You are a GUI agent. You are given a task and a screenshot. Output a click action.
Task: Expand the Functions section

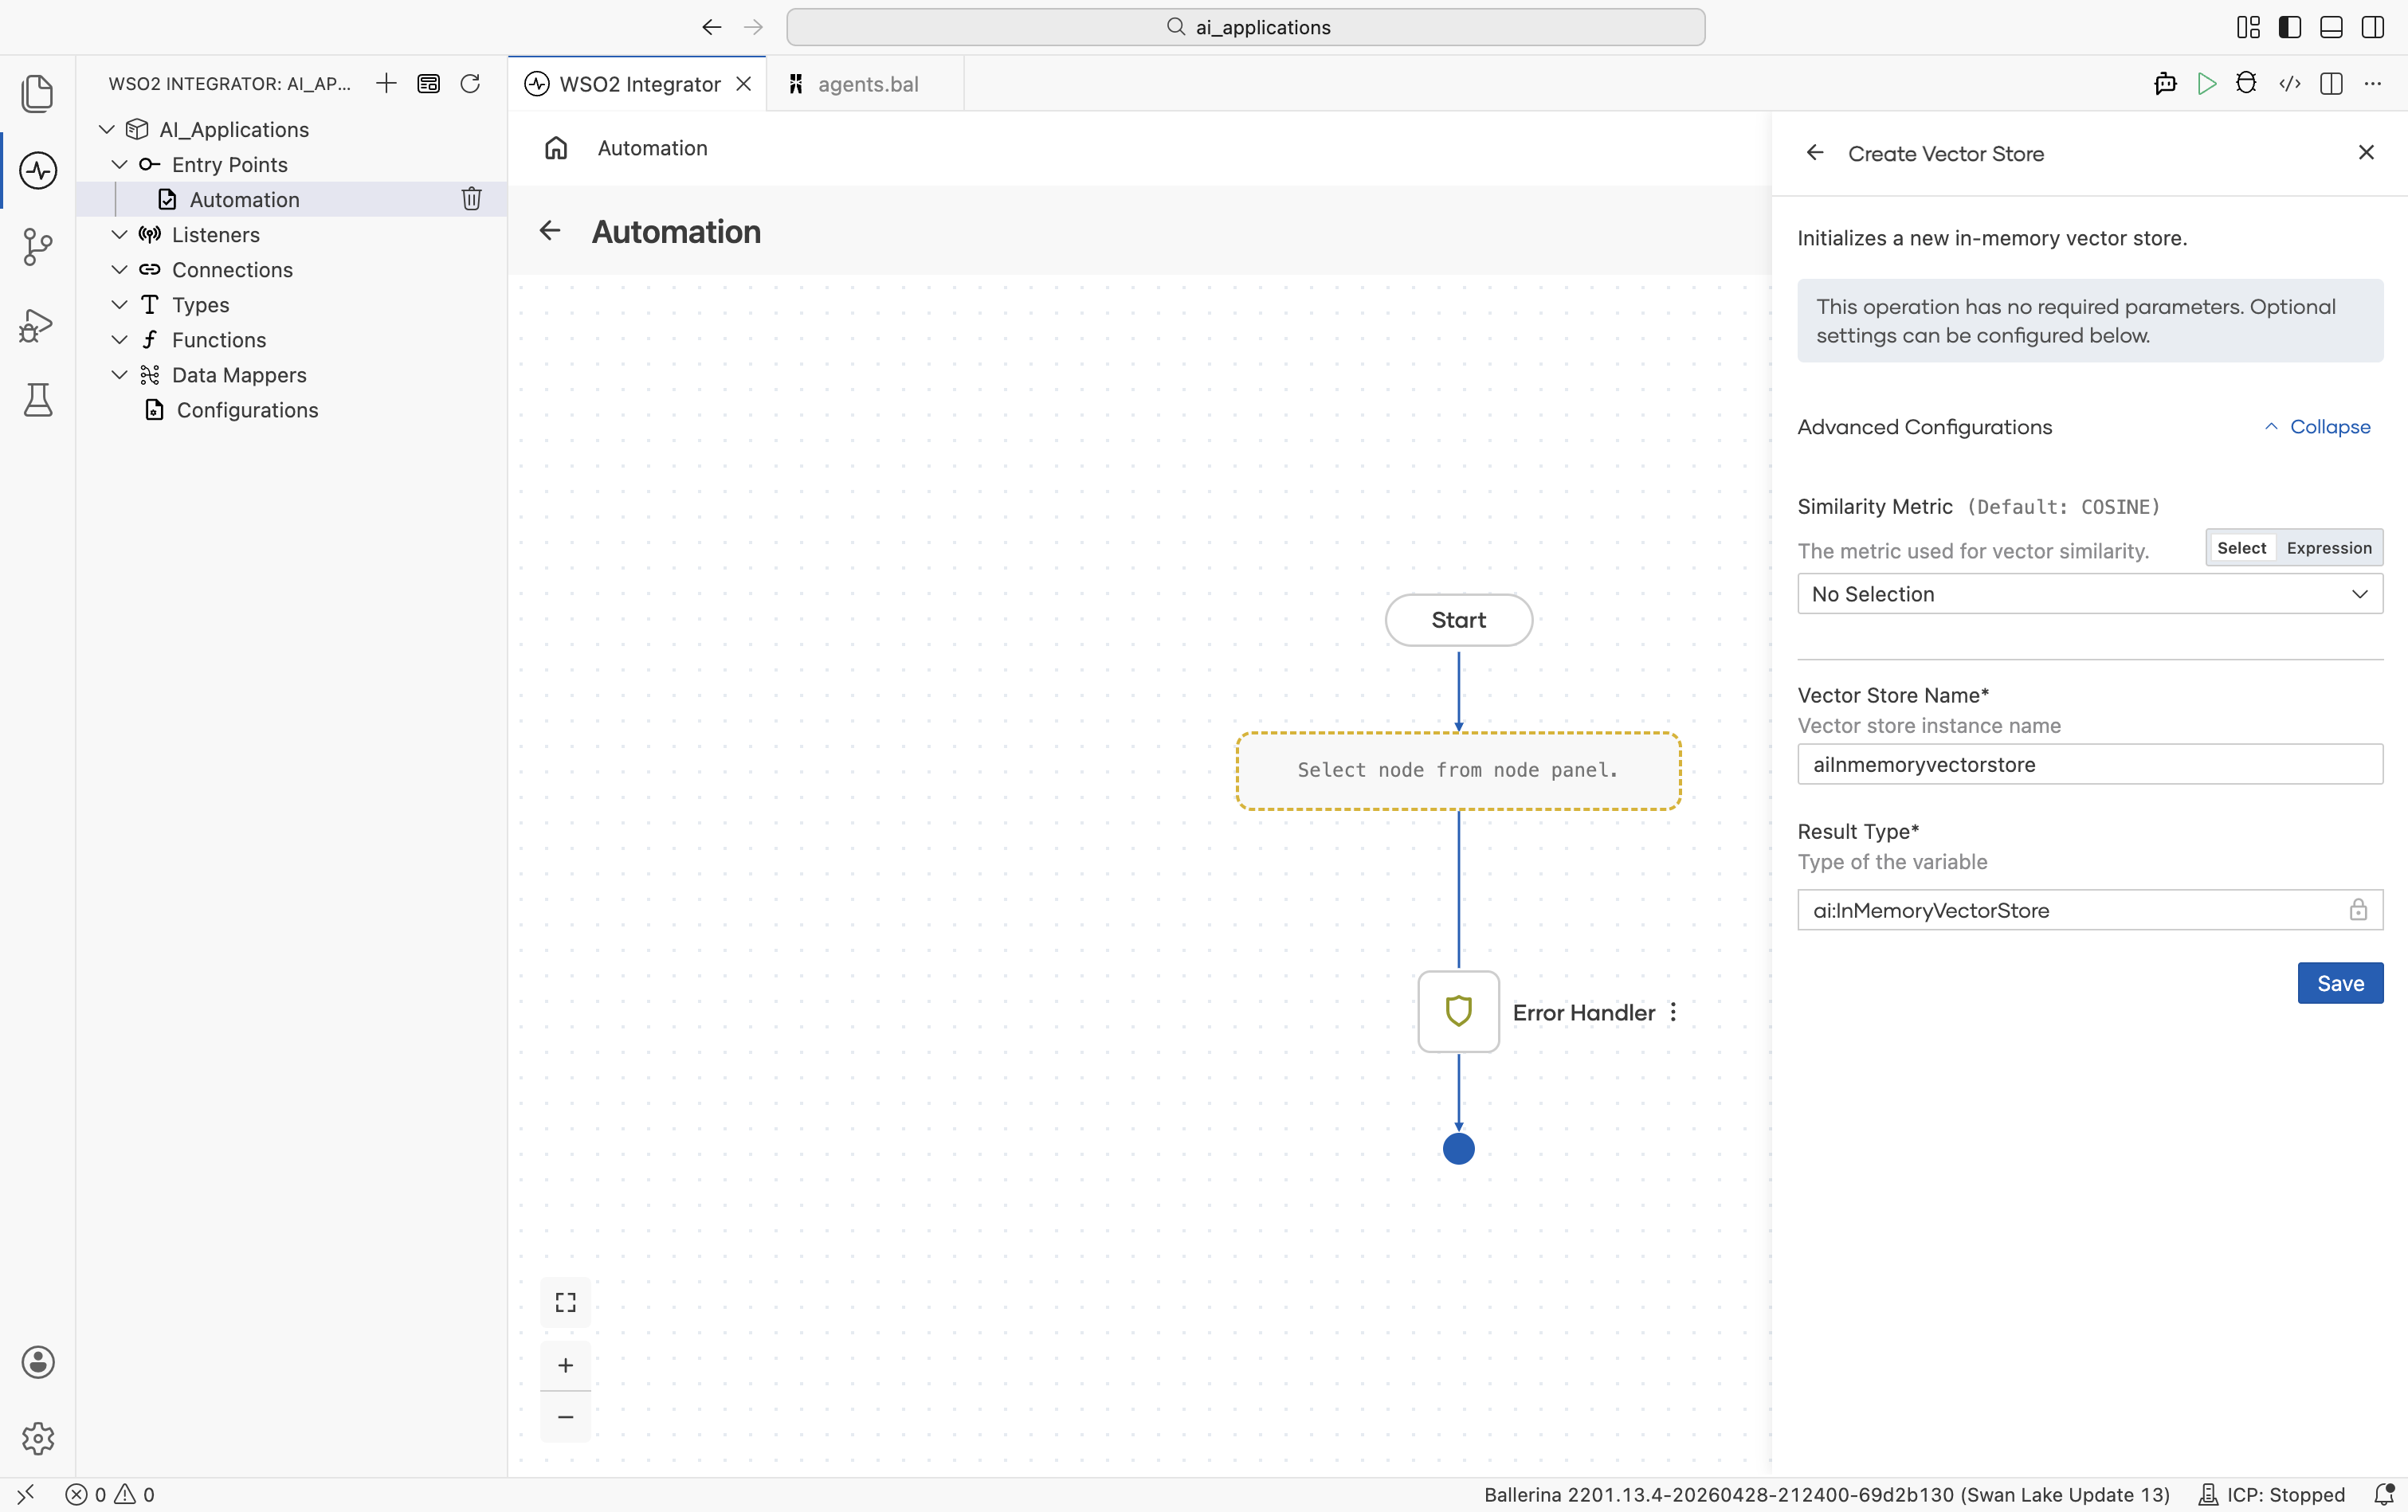119,339
